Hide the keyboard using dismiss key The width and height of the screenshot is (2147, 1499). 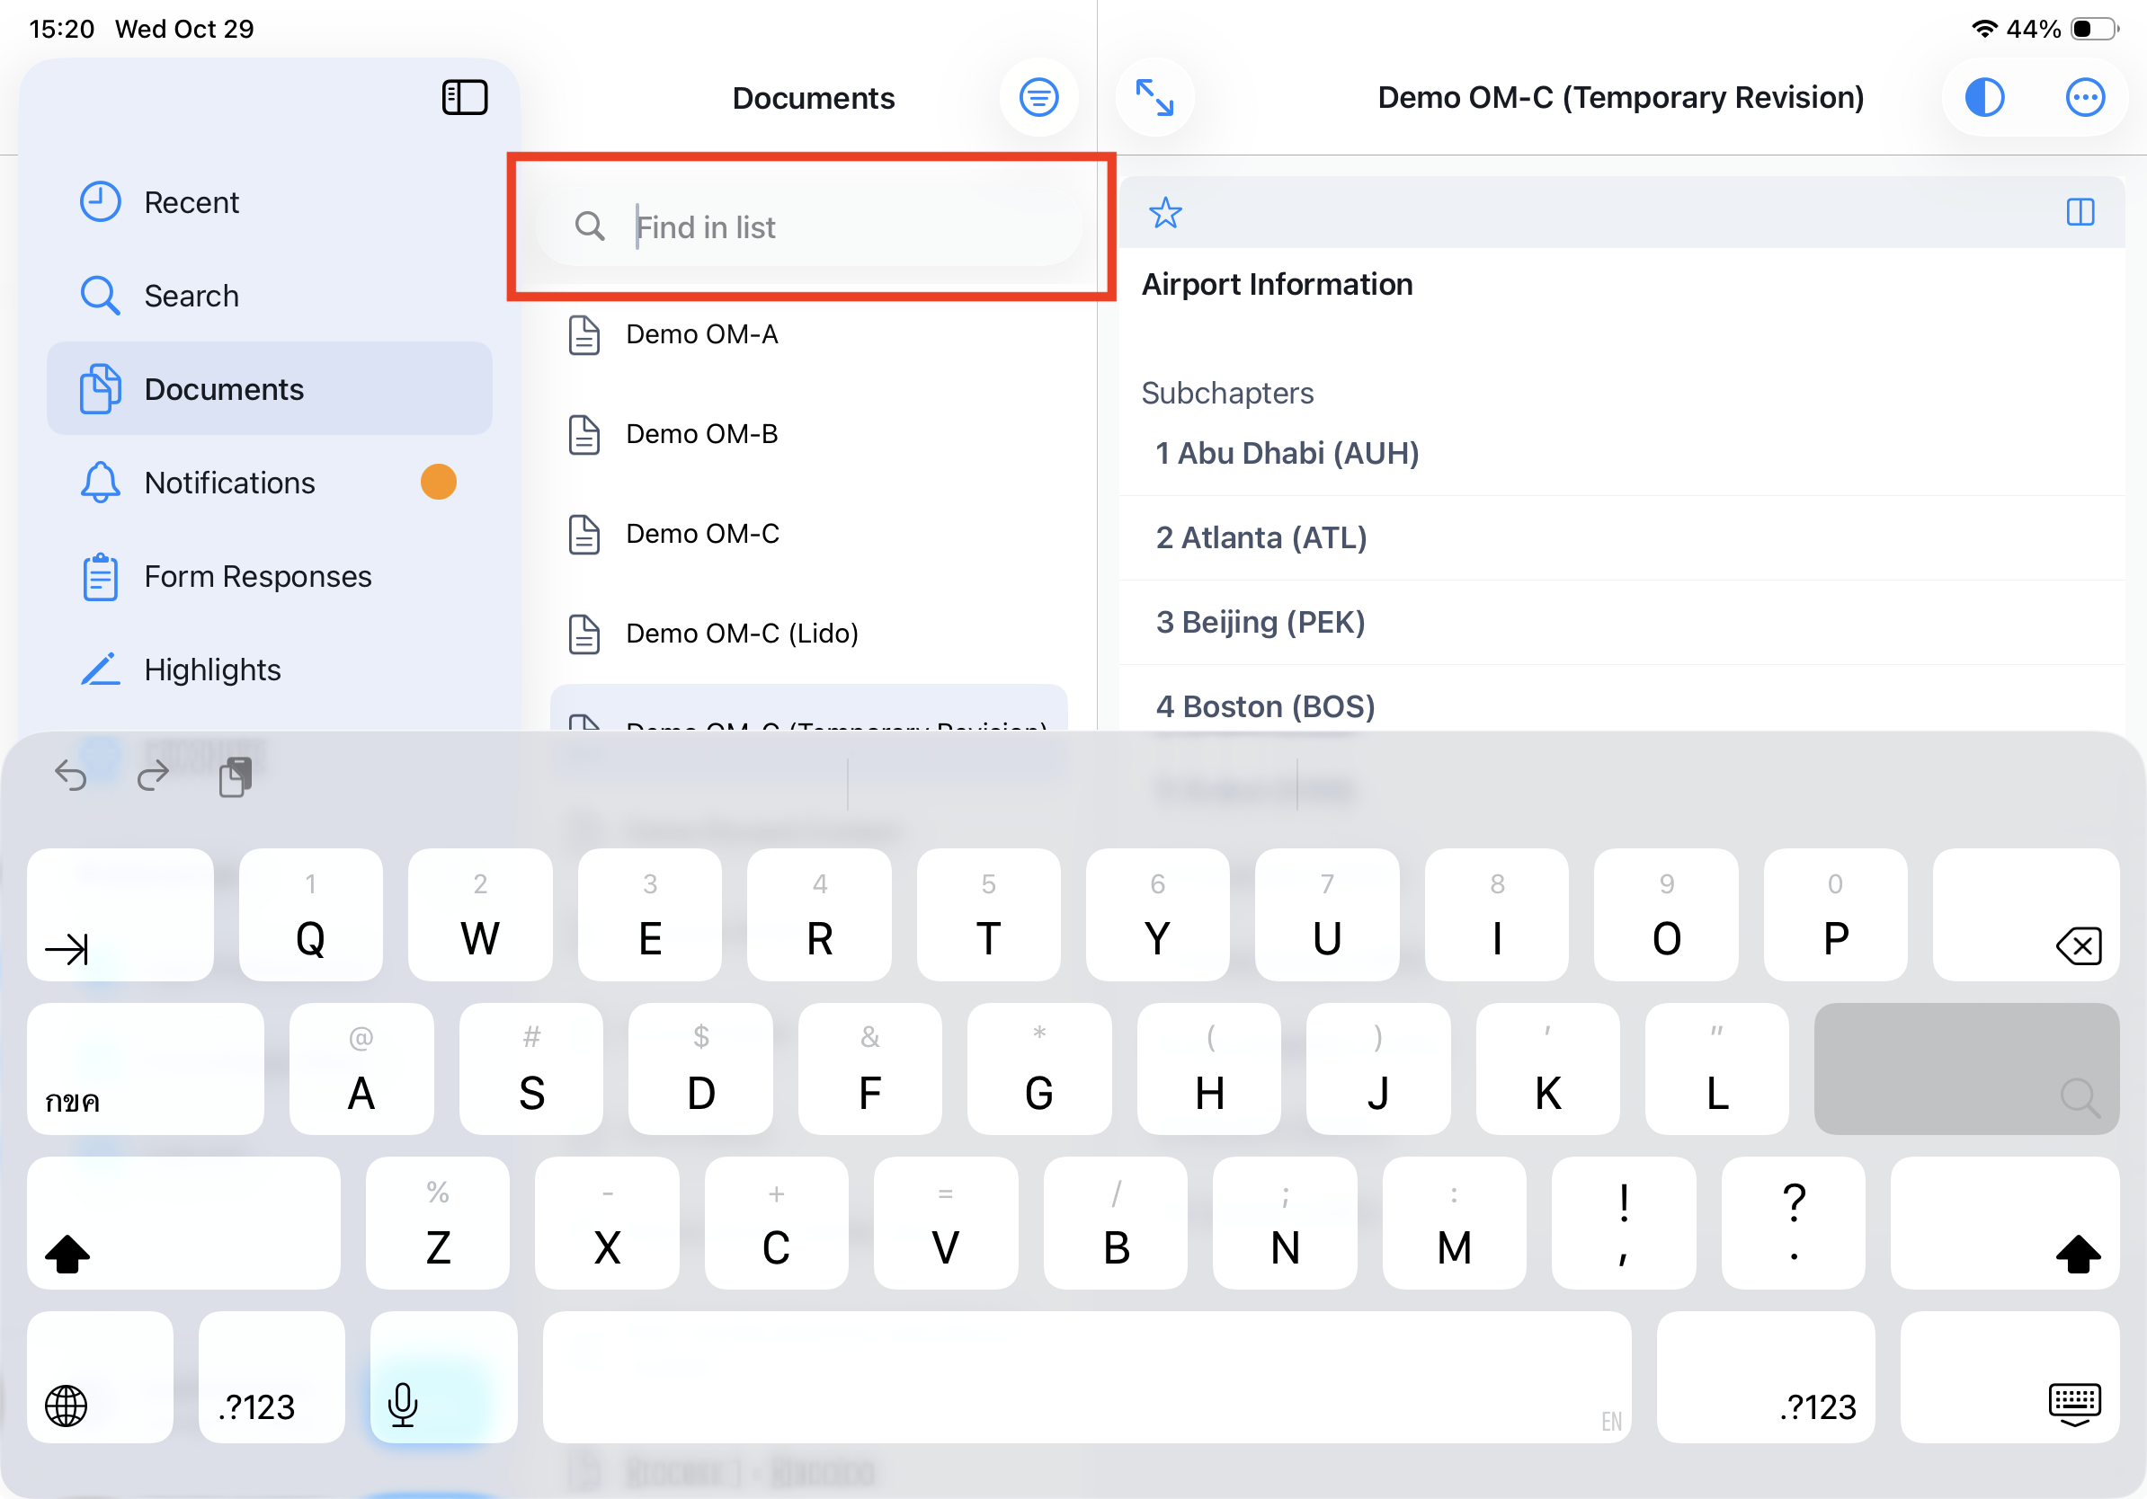point(2074,1404)
